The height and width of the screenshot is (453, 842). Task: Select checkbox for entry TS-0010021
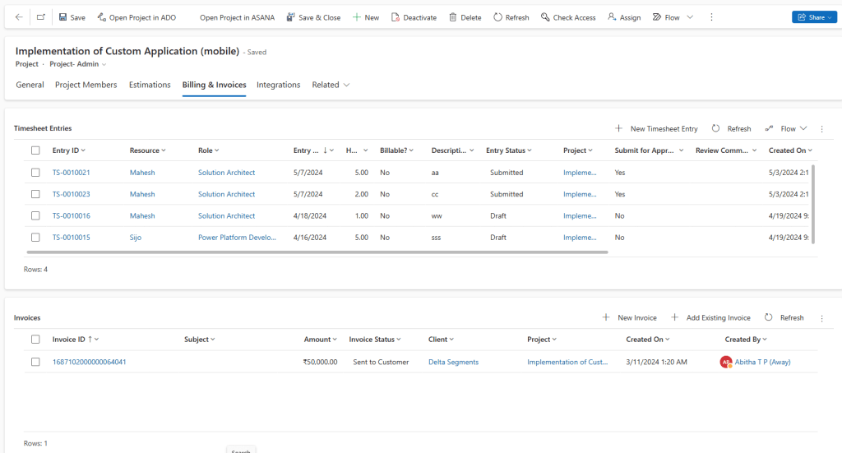[35, 173]
